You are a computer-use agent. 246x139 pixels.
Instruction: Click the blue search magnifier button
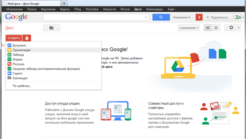tap(161, 17)
